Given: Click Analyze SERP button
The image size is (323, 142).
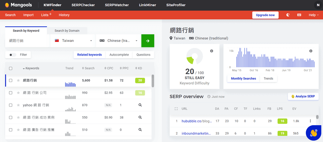Looking at the screenshot, I should [x=303, y=96].
